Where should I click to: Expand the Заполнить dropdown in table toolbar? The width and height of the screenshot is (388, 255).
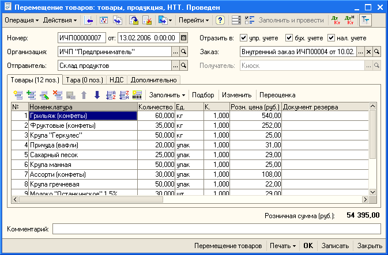click(167, 95)
